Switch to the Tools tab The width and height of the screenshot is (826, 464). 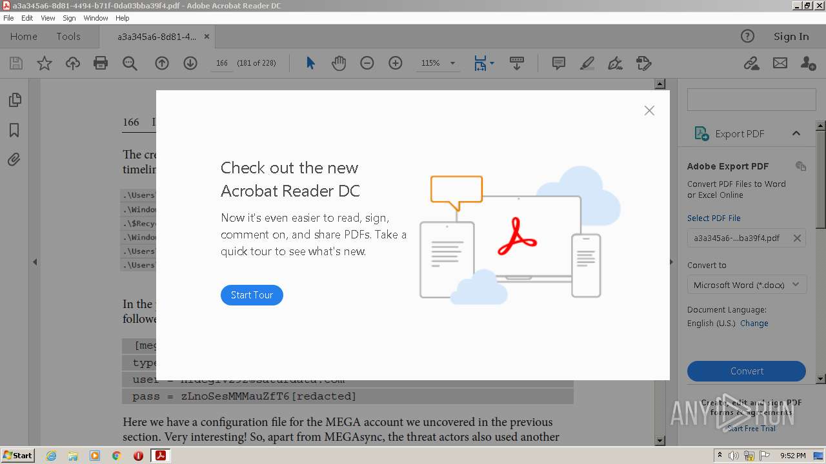68,37
